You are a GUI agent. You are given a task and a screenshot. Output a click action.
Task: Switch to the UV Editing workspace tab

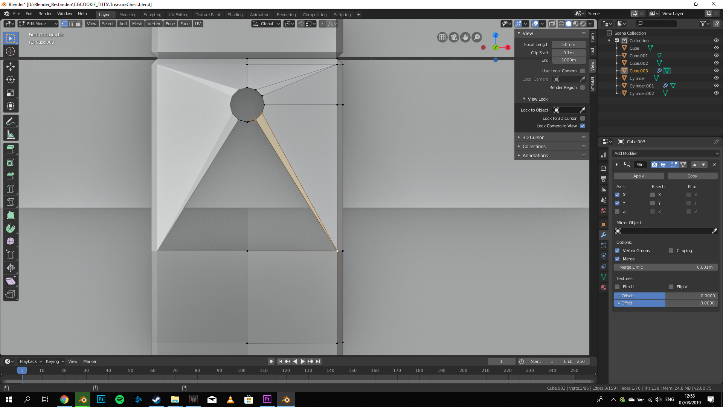click(x=178, y=15)
